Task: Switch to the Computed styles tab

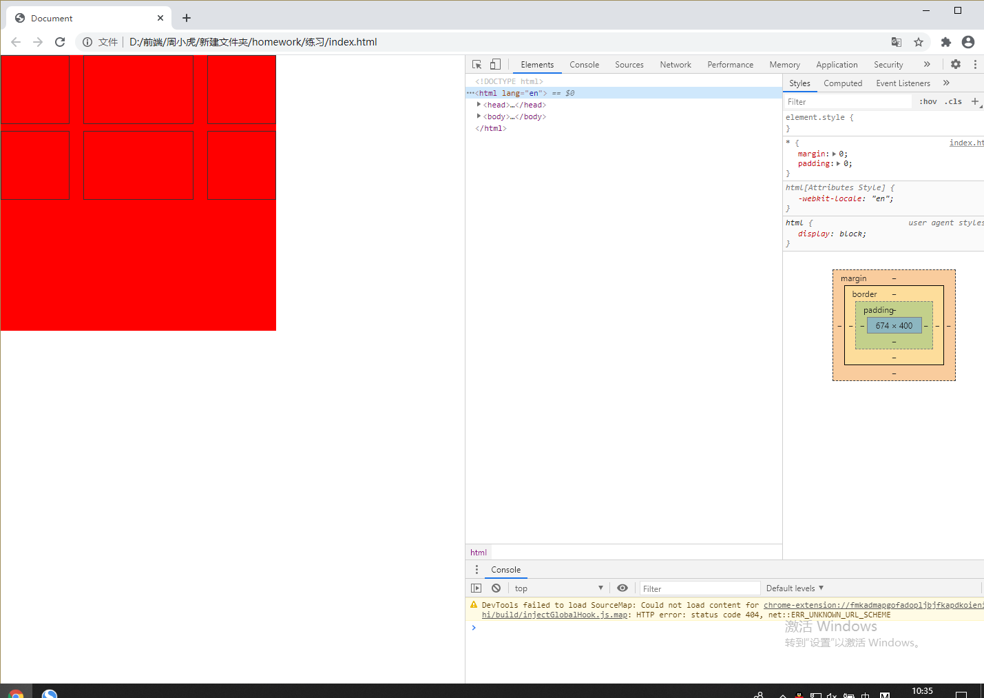Action: [x=843, y=83]
